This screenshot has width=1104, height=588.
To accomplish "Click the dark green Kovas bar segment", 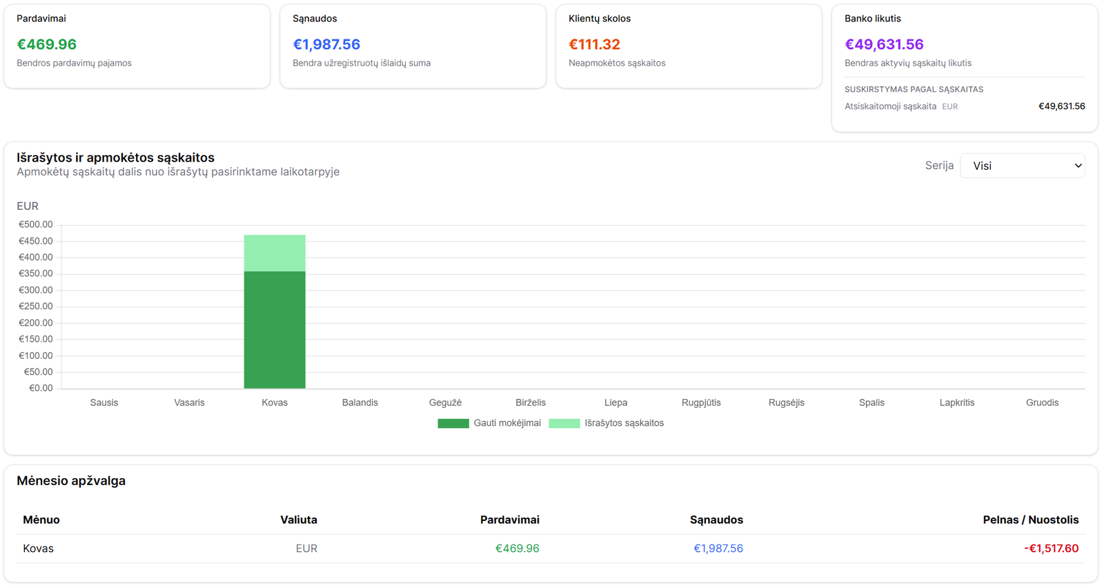I will point(275,330).
